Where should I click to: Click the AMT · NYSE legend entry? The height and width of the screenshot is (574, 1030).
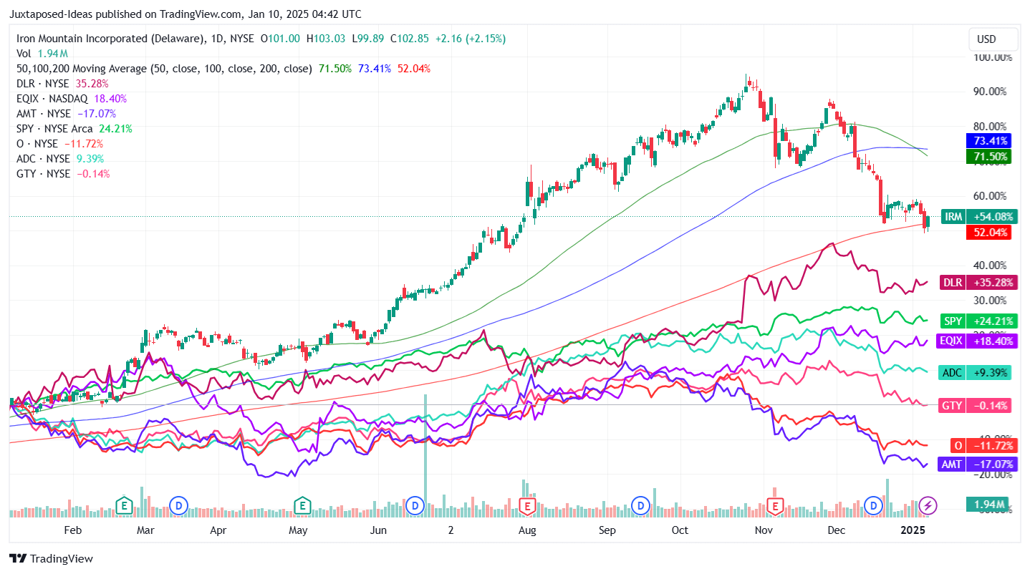point(66,114)
